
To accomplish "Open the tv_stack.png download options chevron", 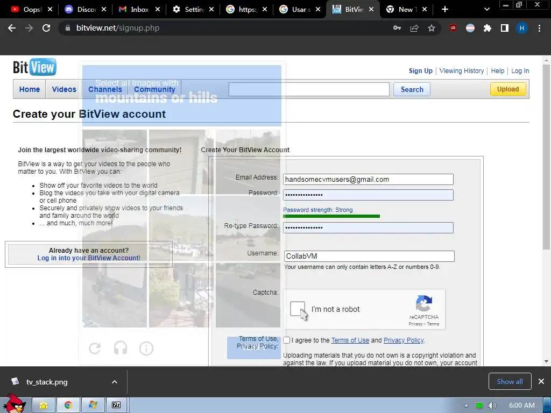I will click(115, 382).
